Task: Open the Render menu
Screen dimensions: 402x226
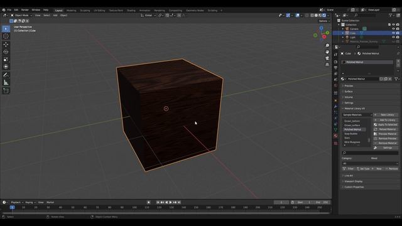Action: tap(25, 10)
